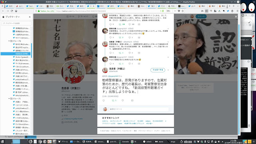Send the main tweet by direct message

132,100
